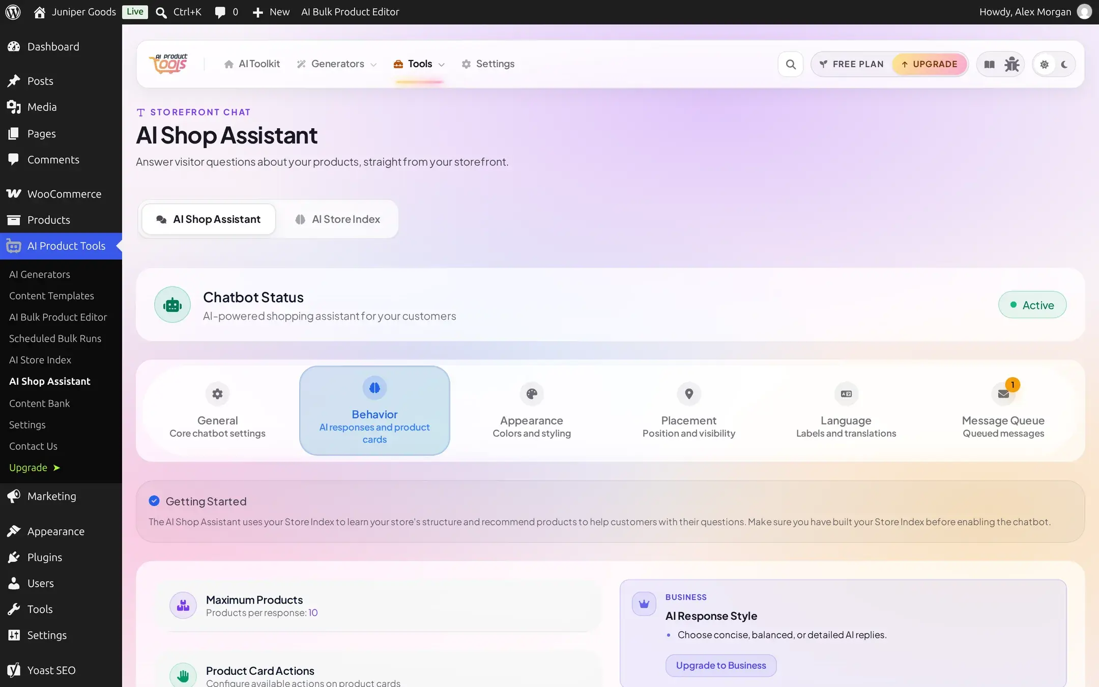Expand the Generators dropdown menu
This screenshot has width=1099, height=687.
(x=337, y=64)
